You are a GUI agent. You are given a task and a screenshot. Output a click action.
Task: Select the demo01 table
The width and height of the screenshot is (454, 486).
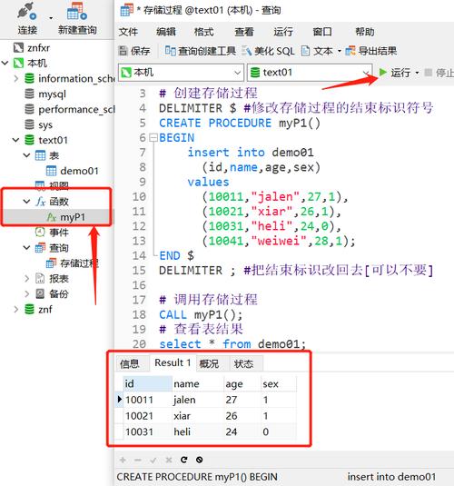click(x=73, y=171)
